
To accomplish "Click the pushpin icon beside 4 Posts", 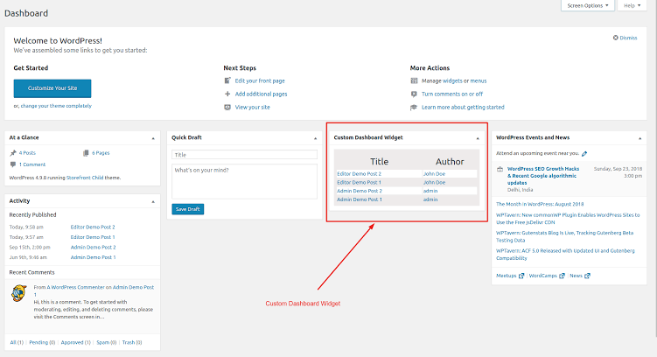I will coord(13,153).
